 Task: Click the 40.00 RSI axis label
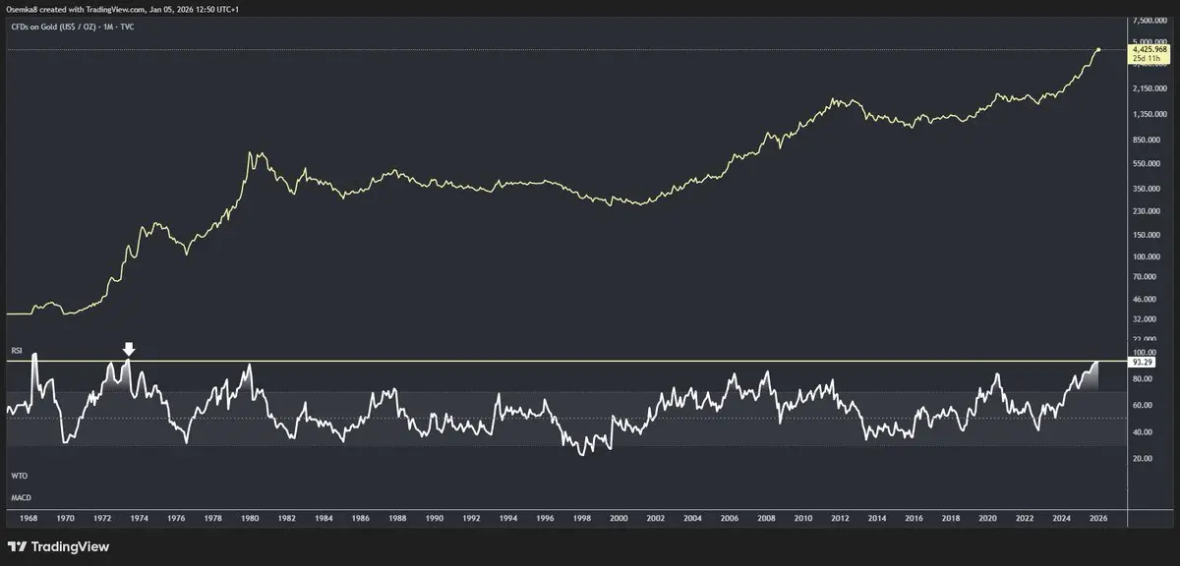point(1143,431)
